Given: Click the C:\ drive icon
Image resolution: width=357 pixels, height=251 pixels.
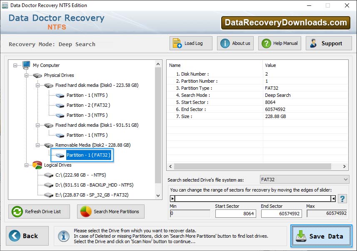Looking at the screenshot, I should [x=49, y=175].
